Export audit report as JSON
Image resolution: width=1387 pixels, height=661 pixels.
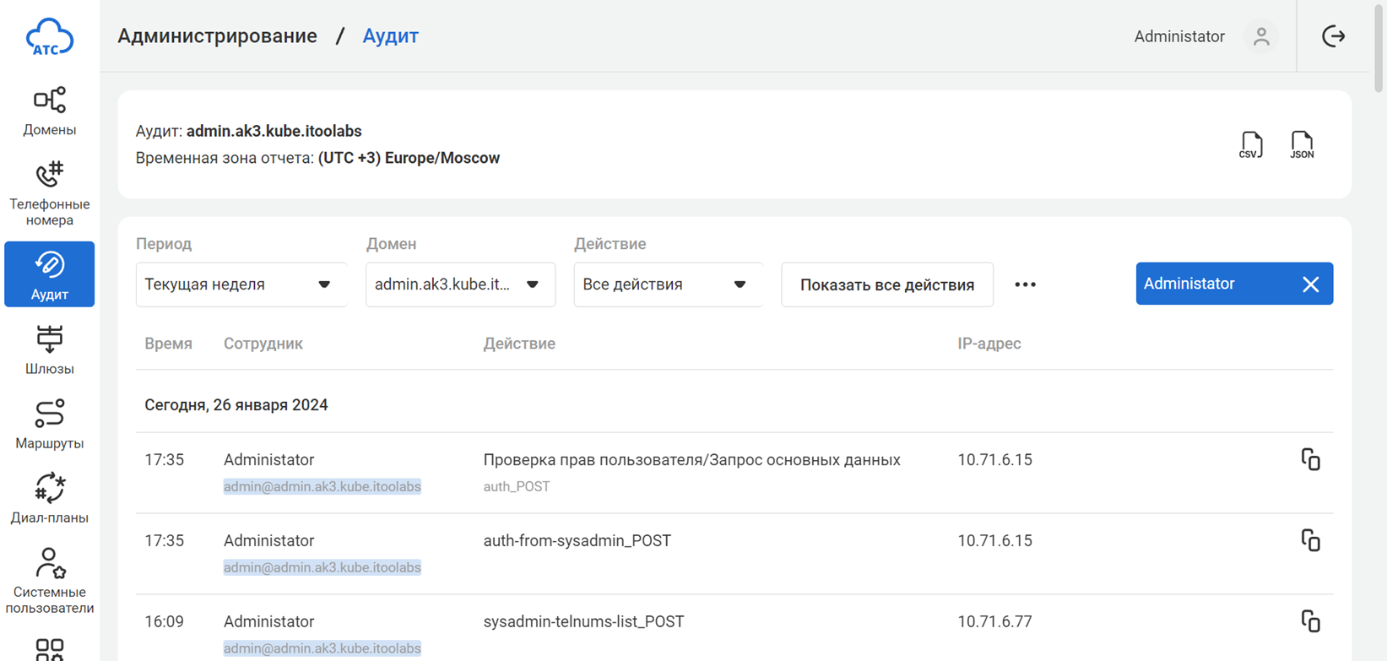tap(1302, 144)
